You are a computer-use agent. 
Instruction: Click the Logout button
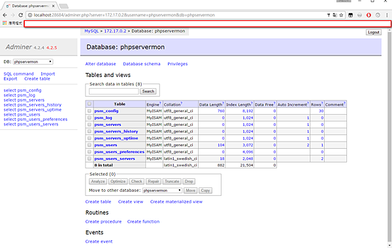pyautogui.click(x=374, y=32)
